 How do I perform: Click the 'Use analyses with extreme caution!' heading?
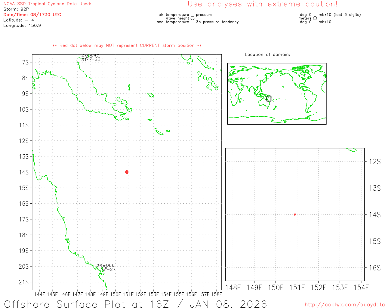click(262, 4)
